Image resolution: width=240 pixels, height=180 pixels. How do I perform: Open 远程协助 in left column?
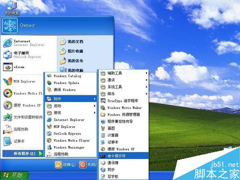16,129
